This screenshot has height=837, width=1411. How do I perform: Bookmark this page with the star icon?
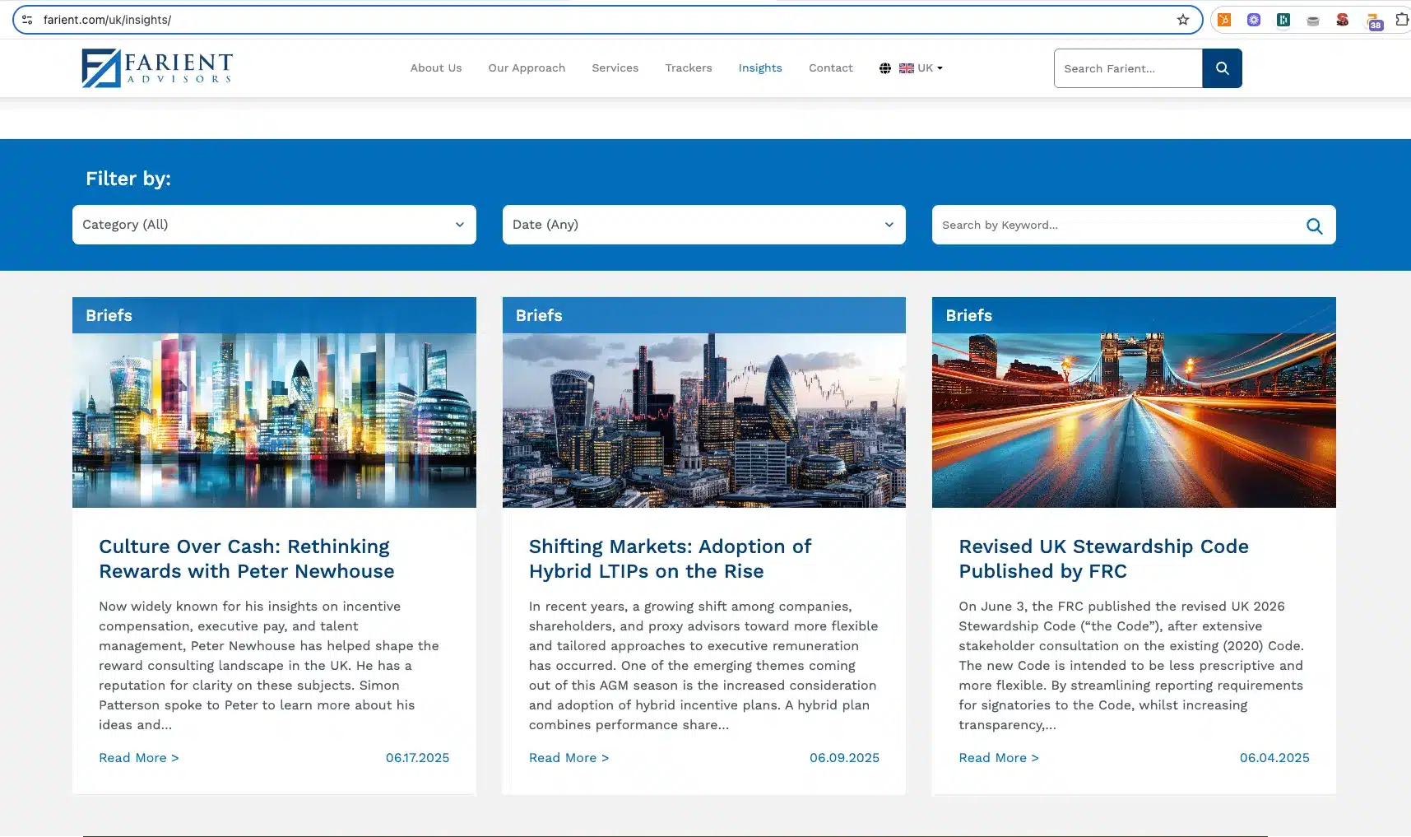[1183, 20]
